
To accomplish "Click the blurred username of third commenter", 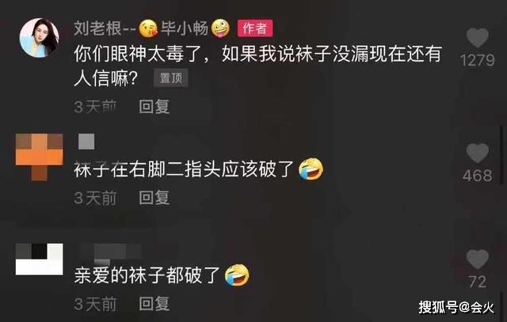I will (112, 252).
